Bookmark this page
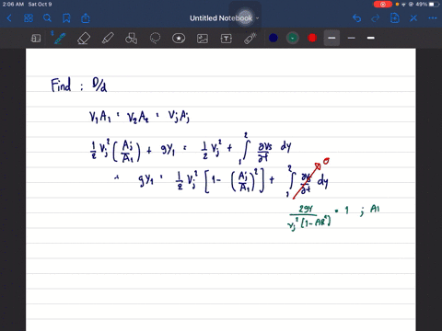Screen dimensions: 442x331 point(66,18)
